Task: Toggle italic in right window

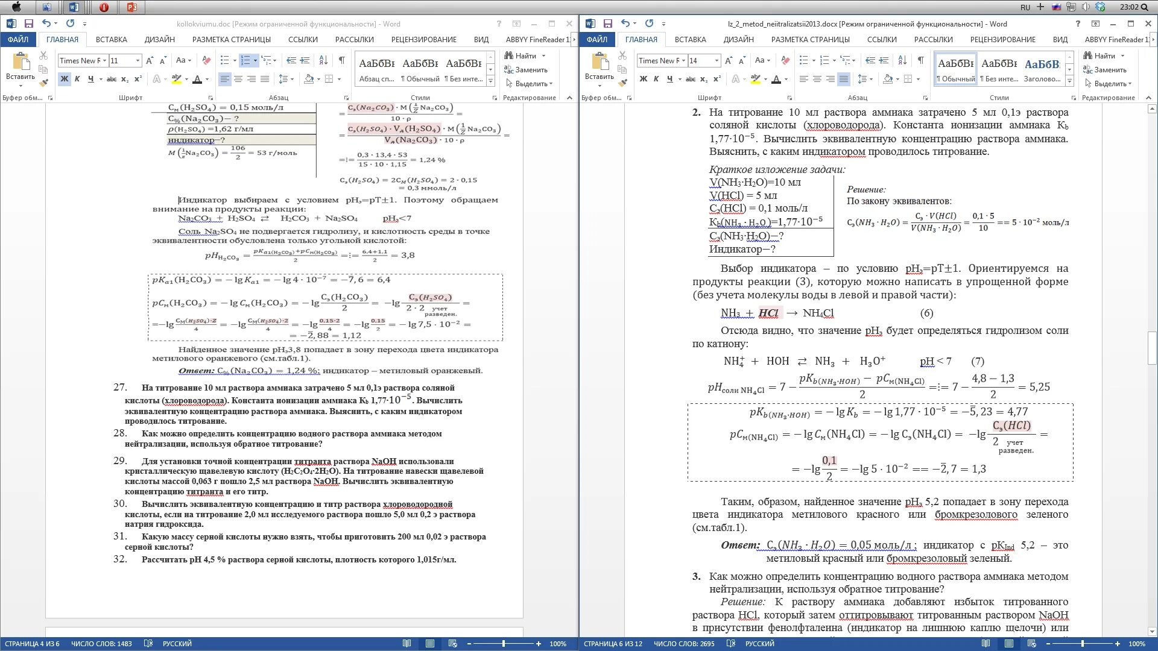Action: click(x=656, y=79)
